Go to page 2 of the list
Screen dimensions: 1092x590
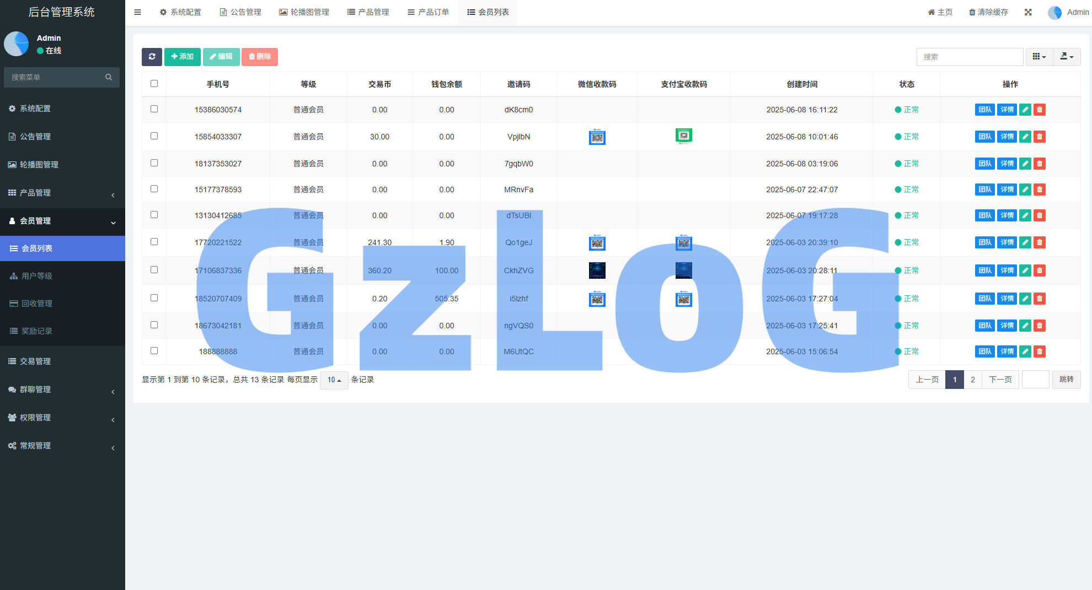(973, 380)
